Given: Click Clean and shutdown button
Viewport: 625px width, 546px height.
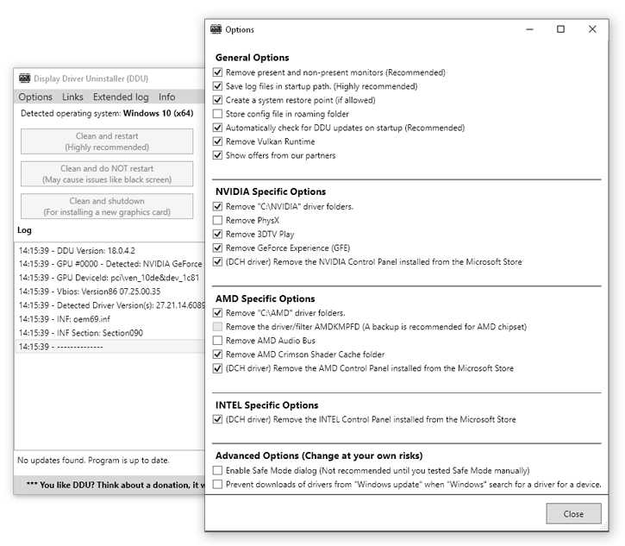Looking at the screenshot, I should click(107, 206).
